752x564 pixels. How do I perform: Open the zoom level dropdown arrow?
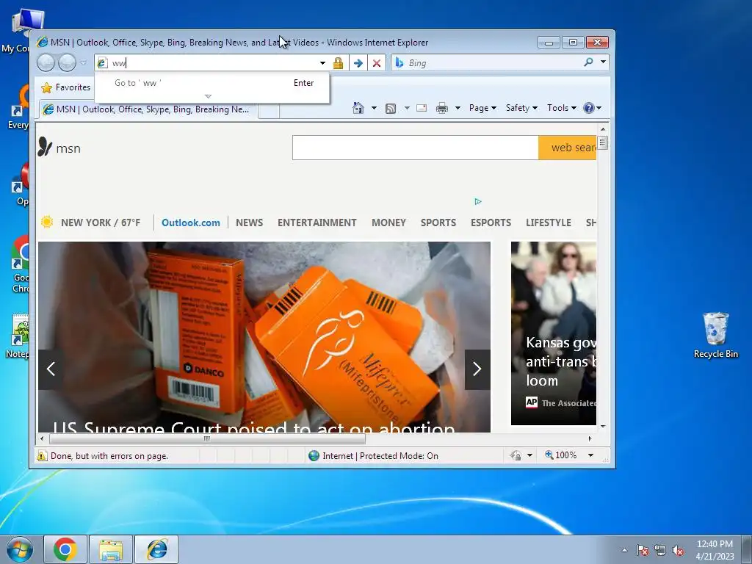coord(591,455)
